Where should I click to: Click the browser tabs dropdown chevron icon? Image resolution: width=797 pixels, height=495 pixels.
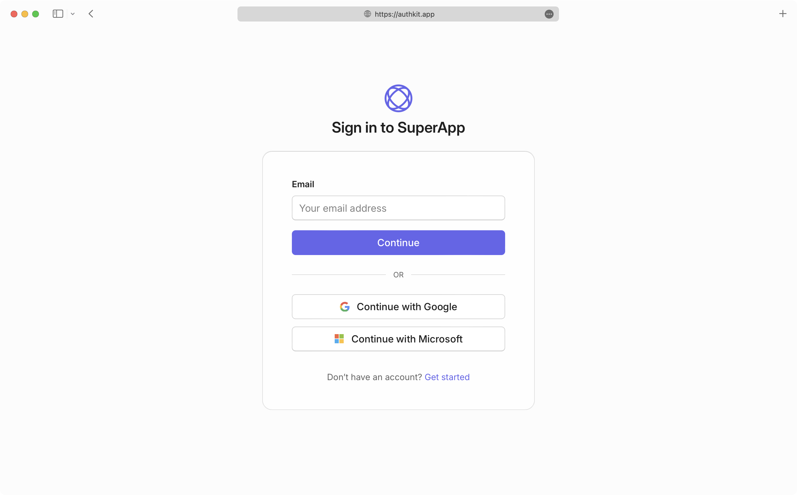click(72, 14)
